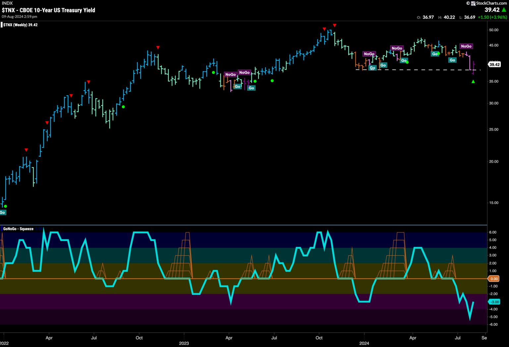
Task: Click the green dot near August 2022
Action: 123,107
